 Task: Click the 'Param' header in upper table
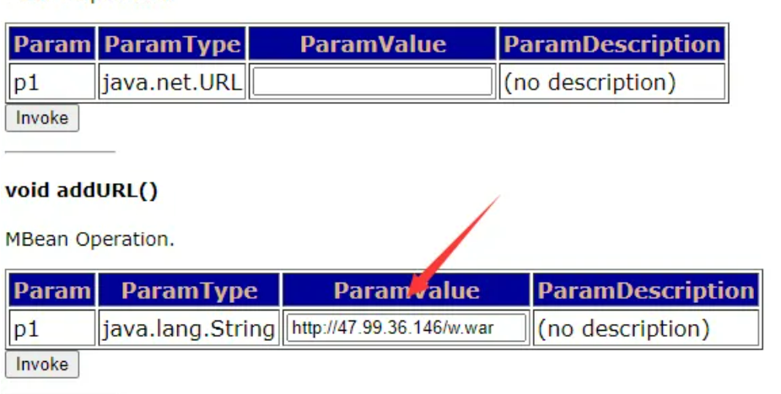(51, 44)
